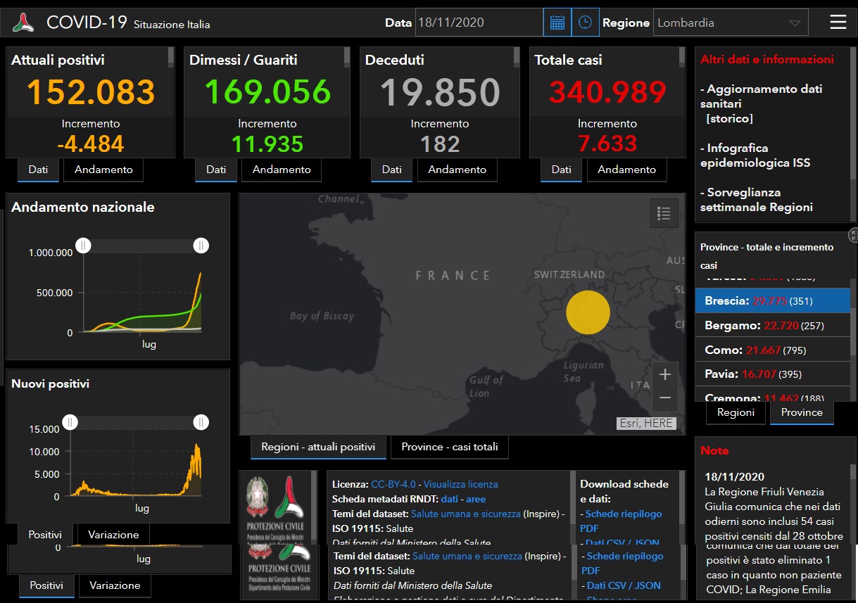Expand the Regione Lombardia dropdown
The image size is (858, 603).
click(730, 23)
